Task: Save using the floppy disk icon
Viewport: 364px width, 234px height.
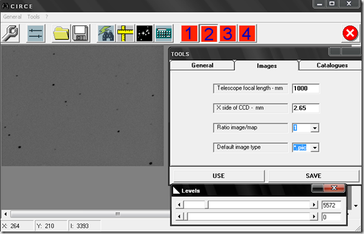Action: [x=80, y=34]
